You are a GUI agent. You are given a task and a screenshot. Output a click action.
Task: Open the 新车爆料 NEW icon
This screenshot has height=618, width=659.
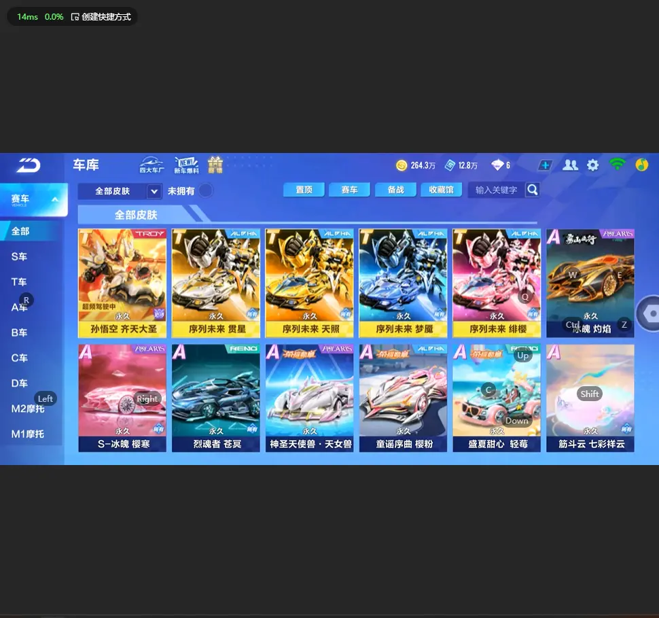point(186,165)
